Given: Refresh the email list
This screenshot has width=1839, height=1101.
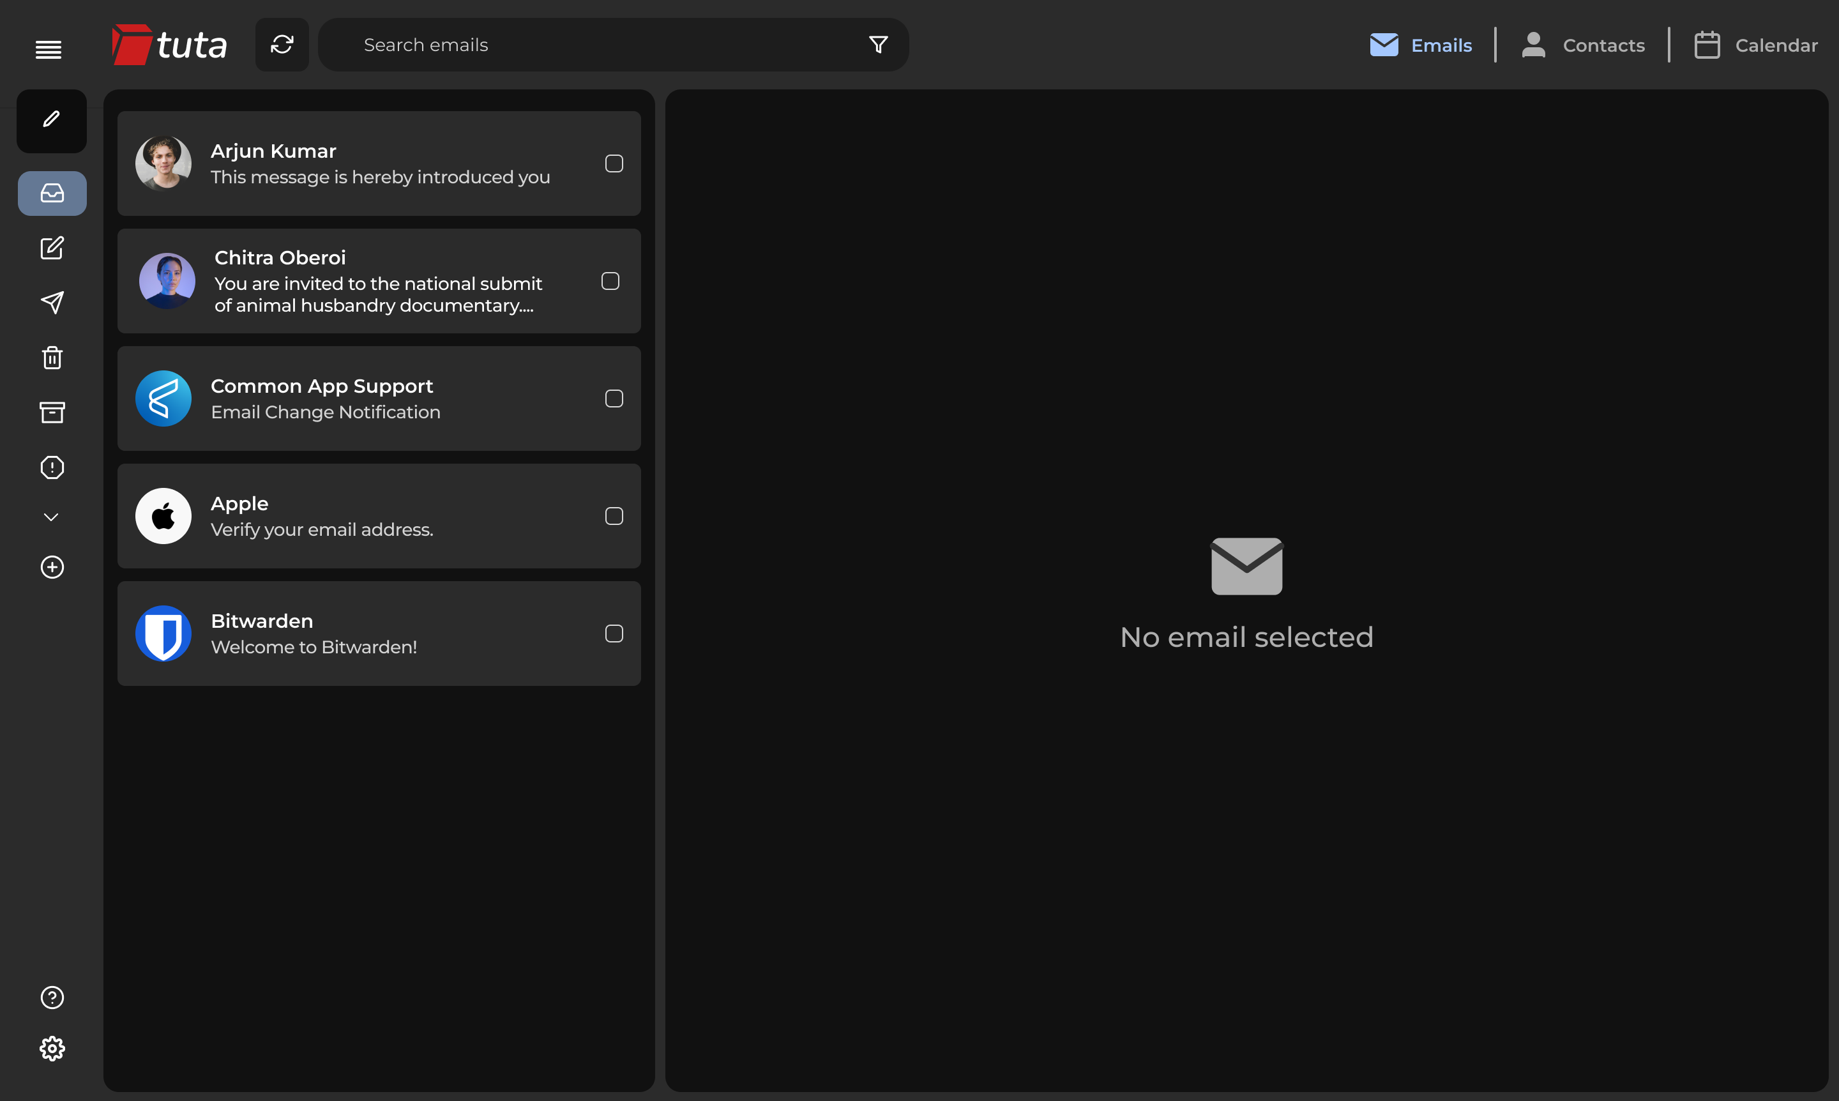Looking at the screenshot, I should pyautogui.click(x=282, y=45).
